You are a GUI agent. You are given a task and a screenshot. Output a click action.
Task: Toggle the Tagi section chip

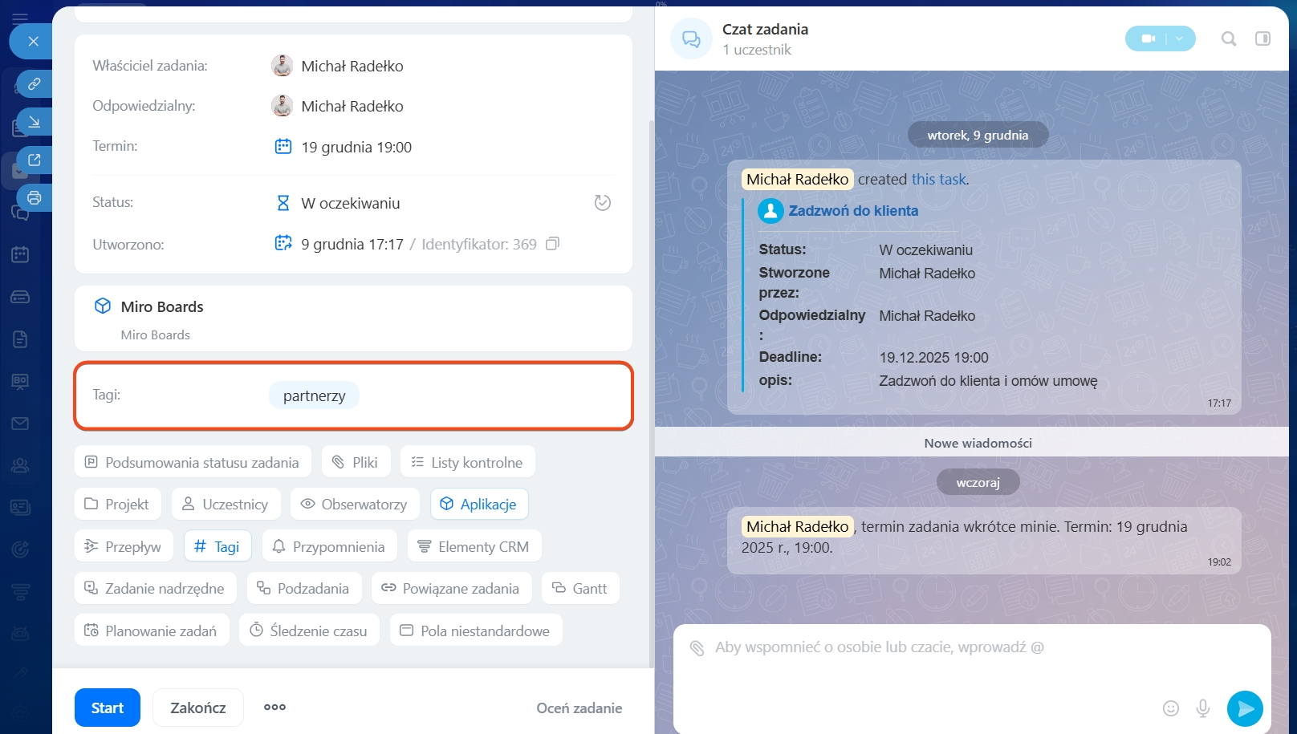(218, 546)
